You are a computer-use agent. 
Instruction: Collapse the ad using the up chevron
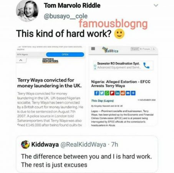click(21, 60)
